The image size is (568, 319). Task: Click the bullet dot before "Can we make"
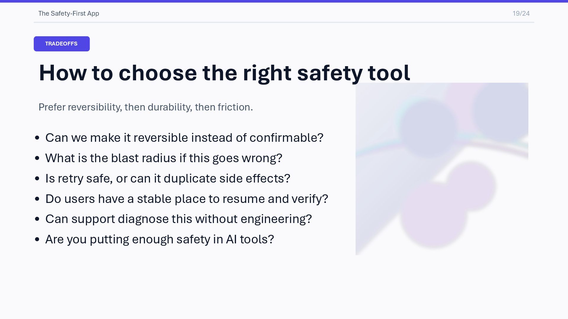tap(37, 138)
